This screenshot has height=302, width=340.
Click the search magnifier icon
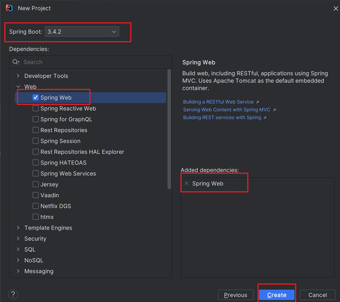click(16, 62)
